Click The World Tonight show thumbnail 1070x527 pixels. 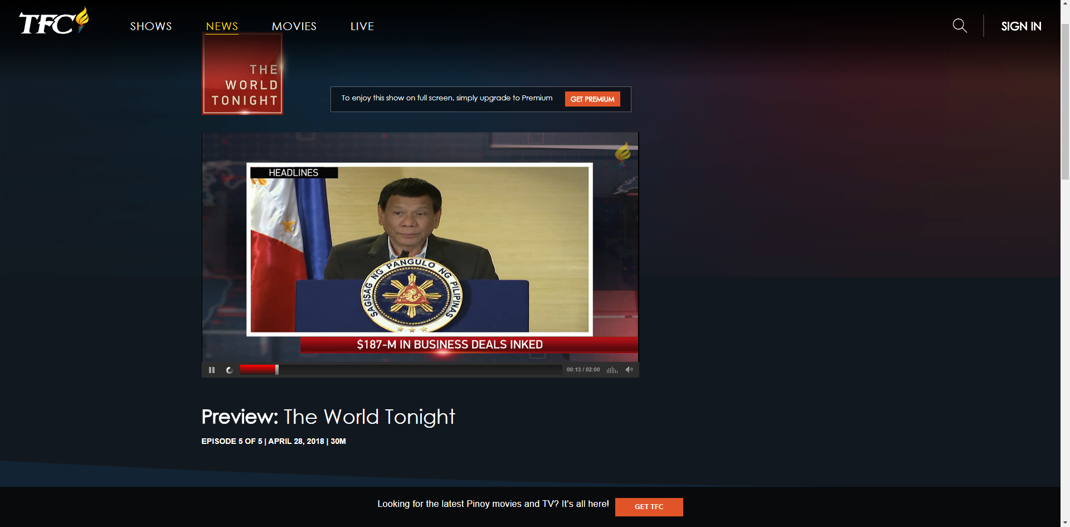[242, 74]
